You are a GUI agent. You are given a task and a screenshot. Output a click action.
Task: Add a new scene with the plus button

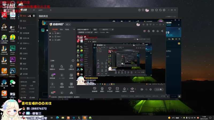click(74, 29)
